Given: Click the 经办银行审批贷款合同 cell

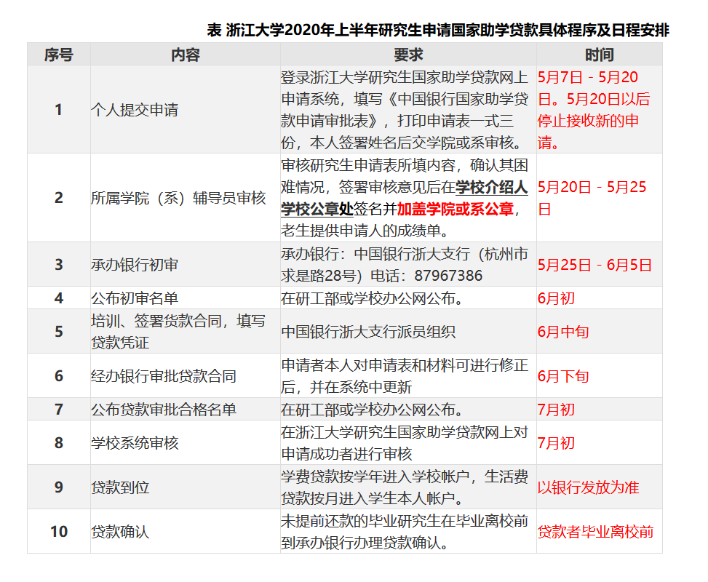Looking at the screenshot, I should click(164, 376).
